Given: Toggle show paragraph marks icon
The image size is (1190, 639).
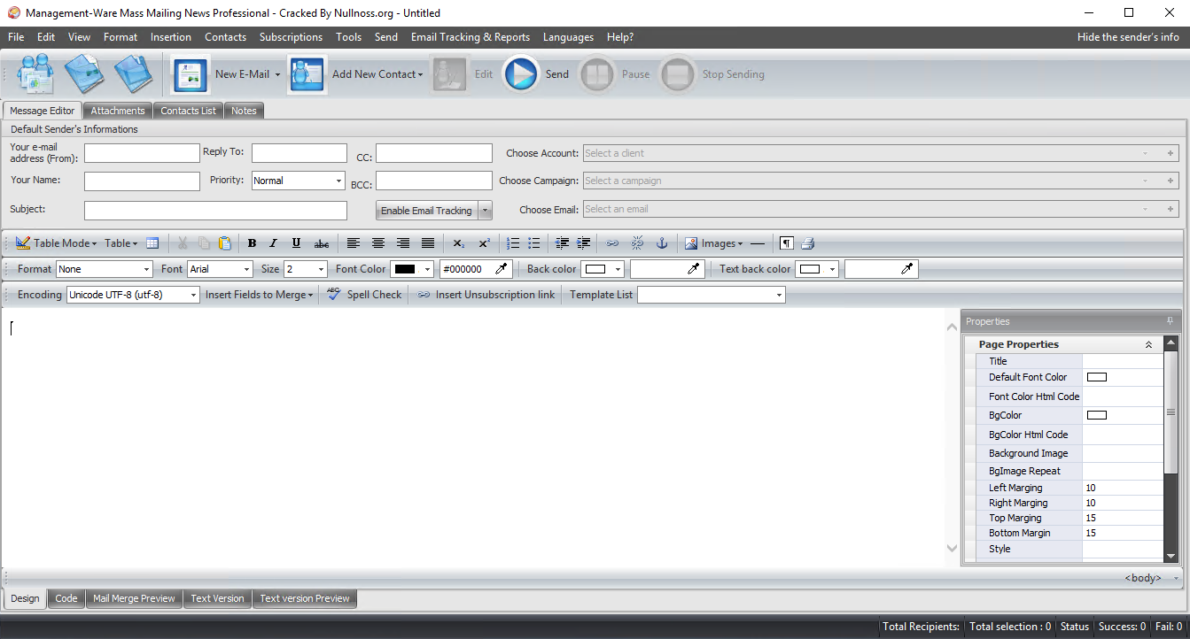Looking at the screenshot, I should click(786, 243).
